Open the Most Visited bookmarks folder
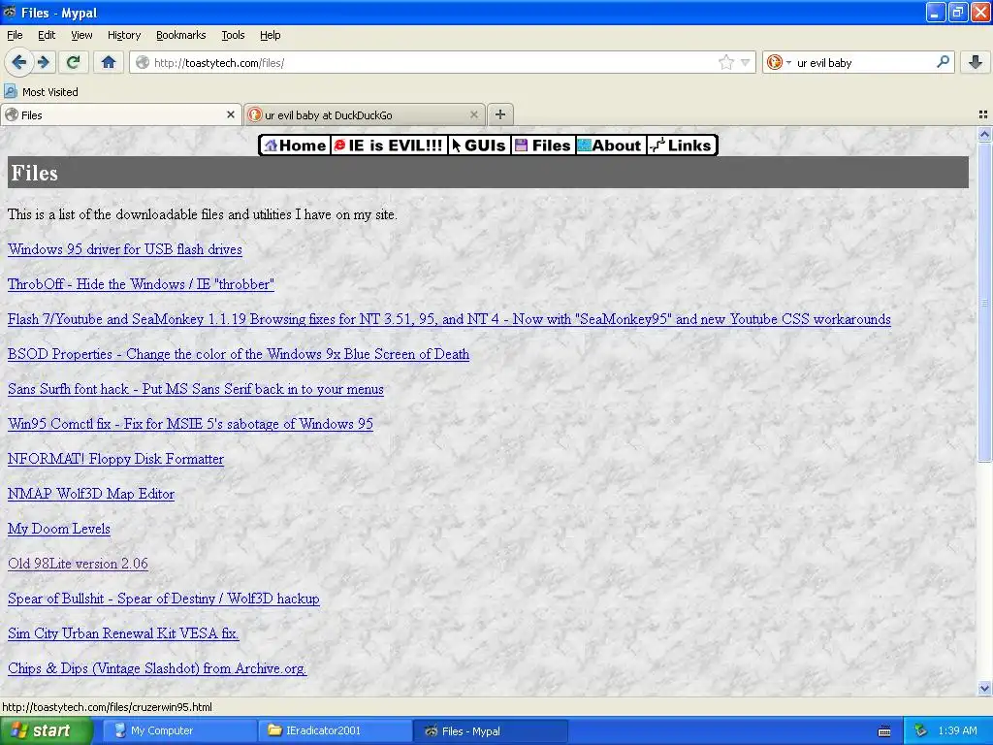This screenshot has width=993, height=745. point(41,92)
